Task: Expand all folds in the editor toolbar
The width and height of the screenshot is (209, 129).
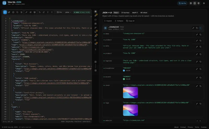Action: (x=52, y=12)
